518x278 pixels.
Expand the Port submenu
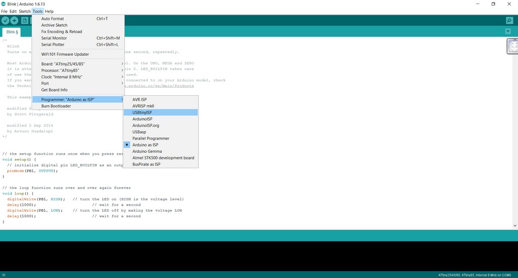(x=78, y=84)
